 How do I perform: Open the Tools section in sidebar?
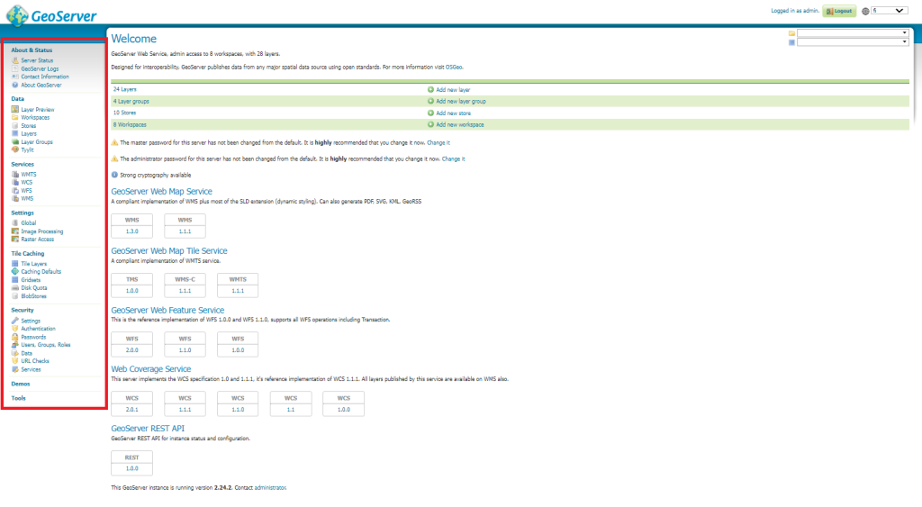click(x=18, y=398)
